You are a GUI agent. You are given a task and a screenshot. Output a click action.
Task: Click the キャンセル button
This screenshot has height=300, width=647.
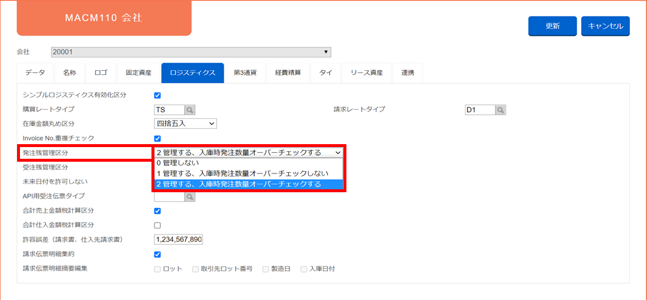(x=605, y=26)
